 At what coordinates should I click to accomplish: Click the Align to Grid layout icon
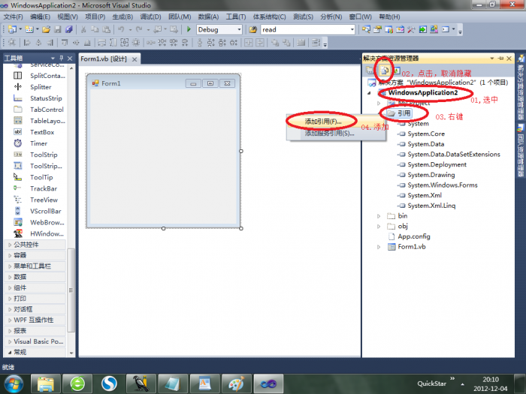coord(12,43)
